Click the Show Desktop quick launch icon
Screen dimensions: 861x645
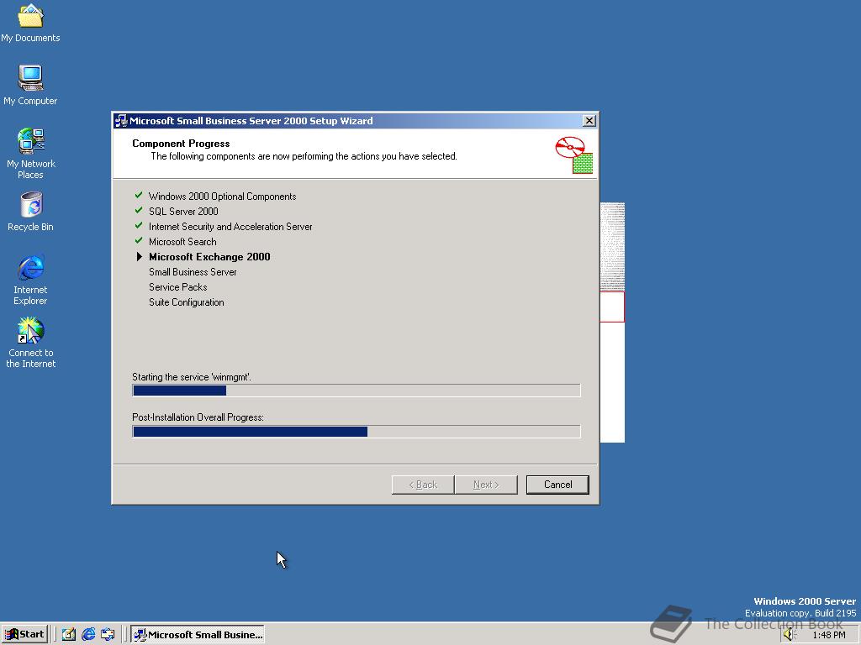click(x=69, y=634)
